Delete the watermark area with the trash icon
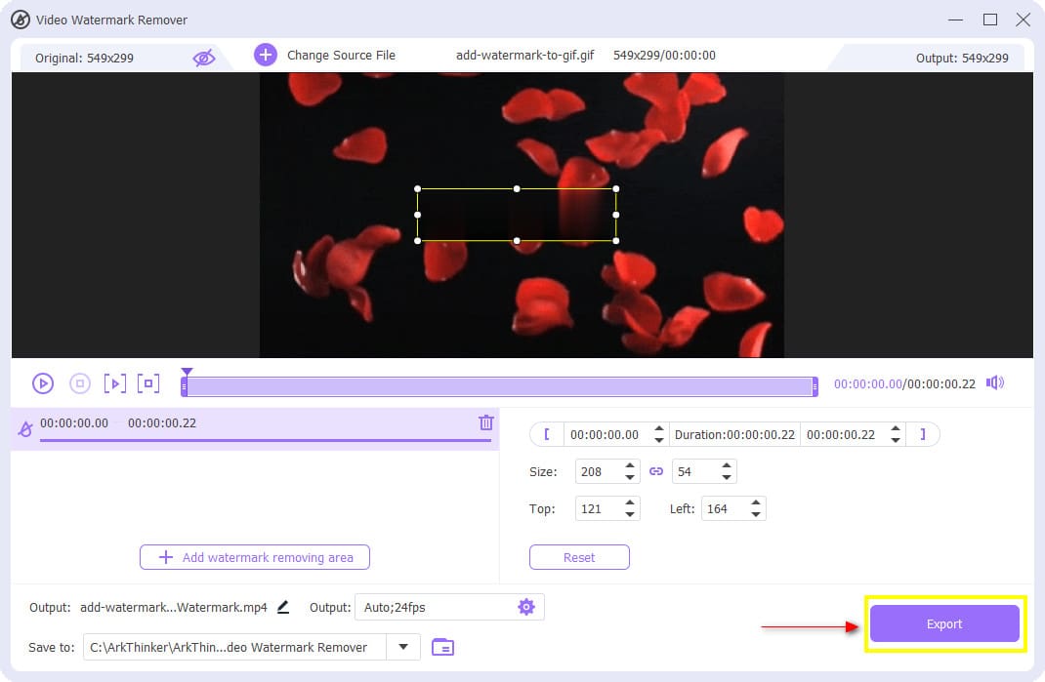Image resolution: width=1045 pixels, height=682 pixels. 485,422
